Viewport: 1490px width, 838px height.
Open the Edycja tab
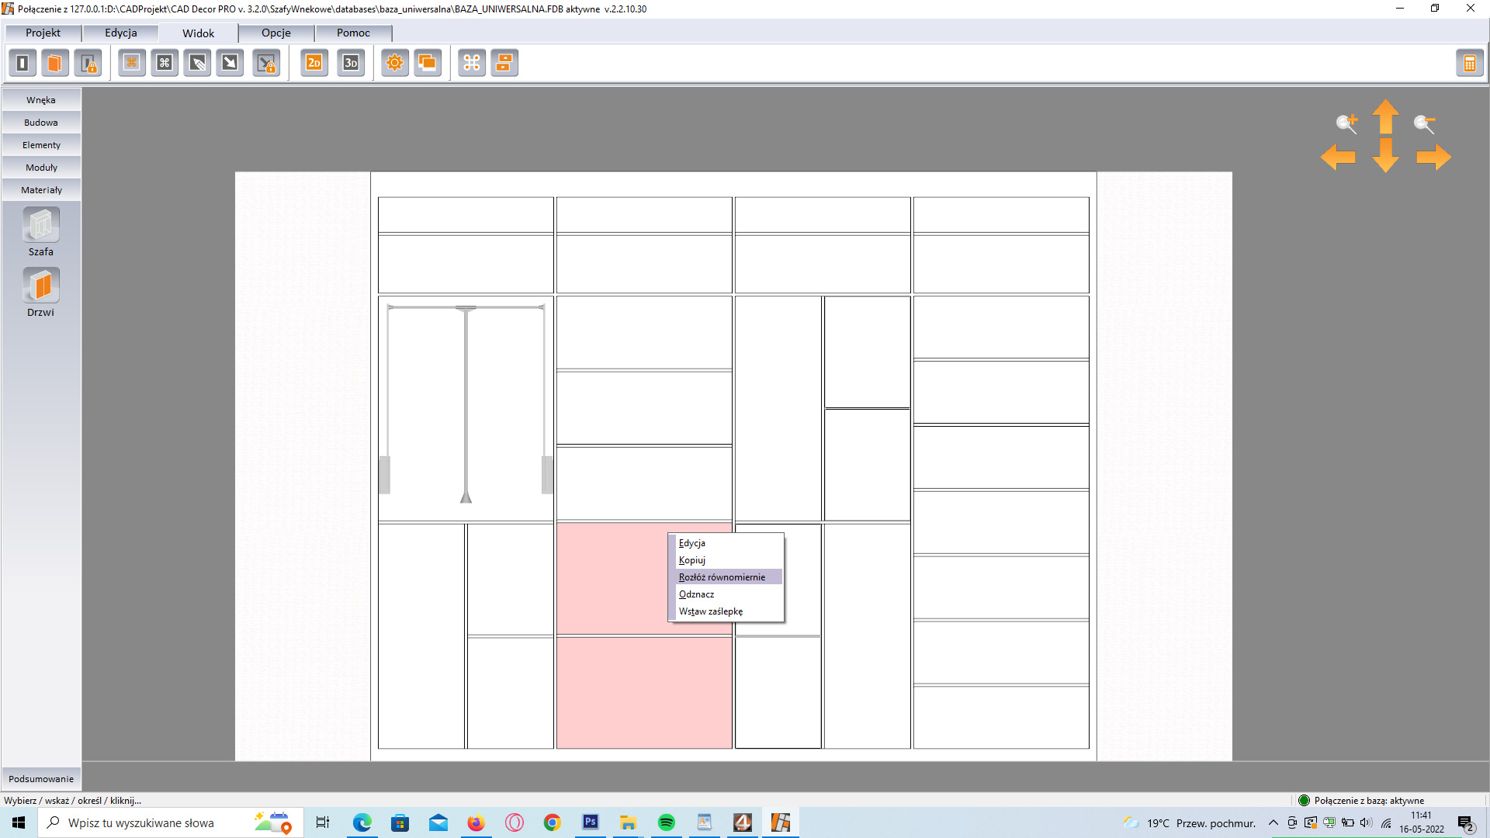(121, 33)
